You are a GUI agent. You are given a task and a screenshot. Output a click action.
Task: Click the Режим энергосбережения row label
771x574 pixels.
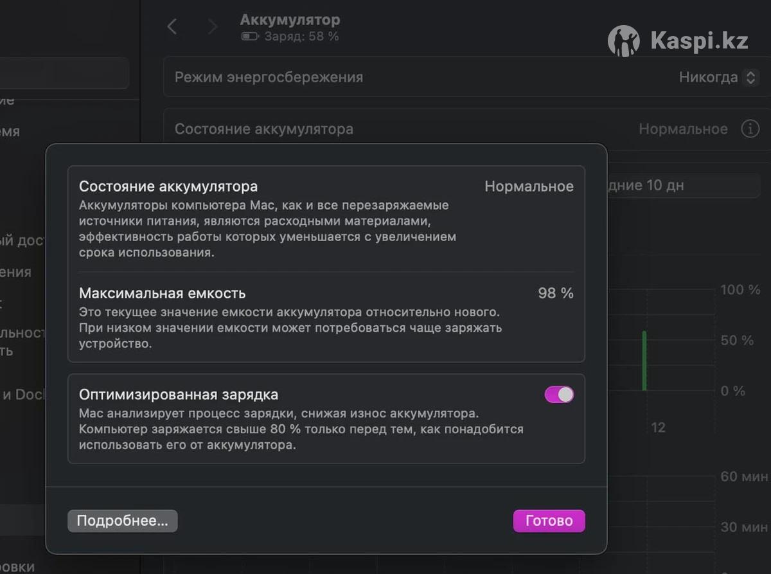pyautogui.click(x=269, y=77)
